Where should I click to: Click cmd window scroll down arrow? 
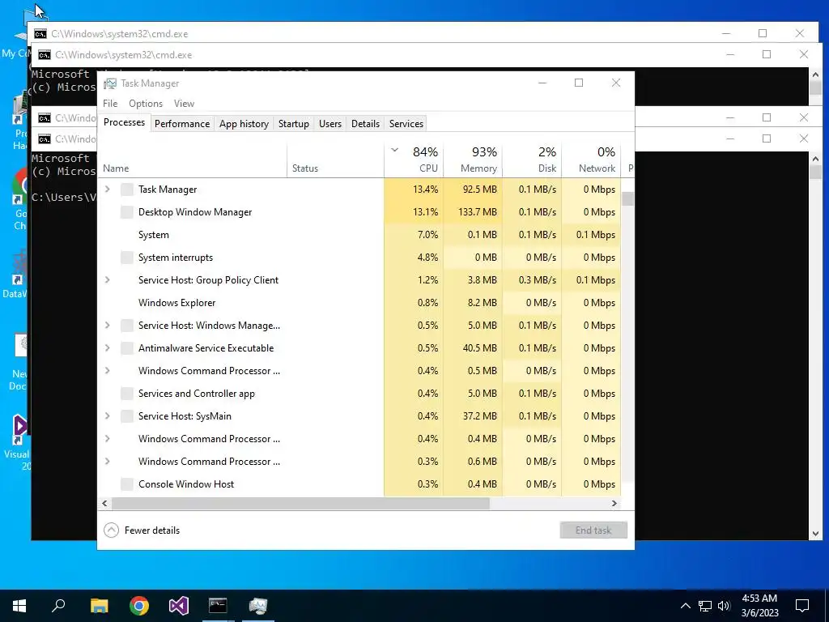[x=815, y=535]
